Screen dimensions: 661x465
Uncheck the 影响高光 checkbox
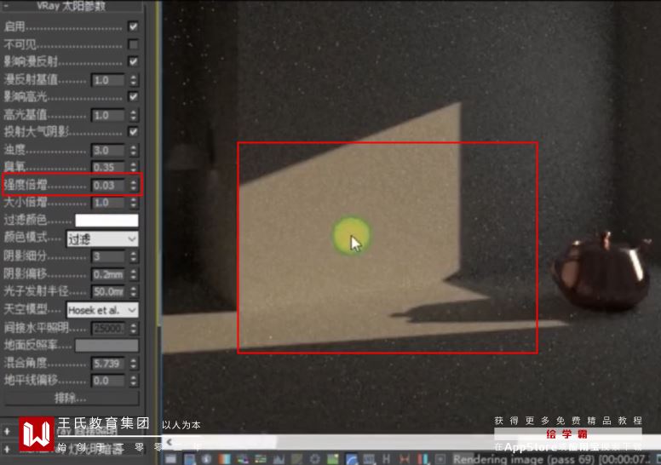click(x=133, y=97)
